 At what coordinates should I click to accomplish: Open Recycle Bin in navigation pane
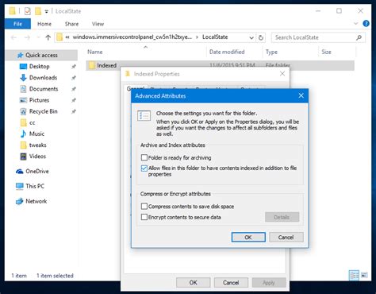coord(44,111)
